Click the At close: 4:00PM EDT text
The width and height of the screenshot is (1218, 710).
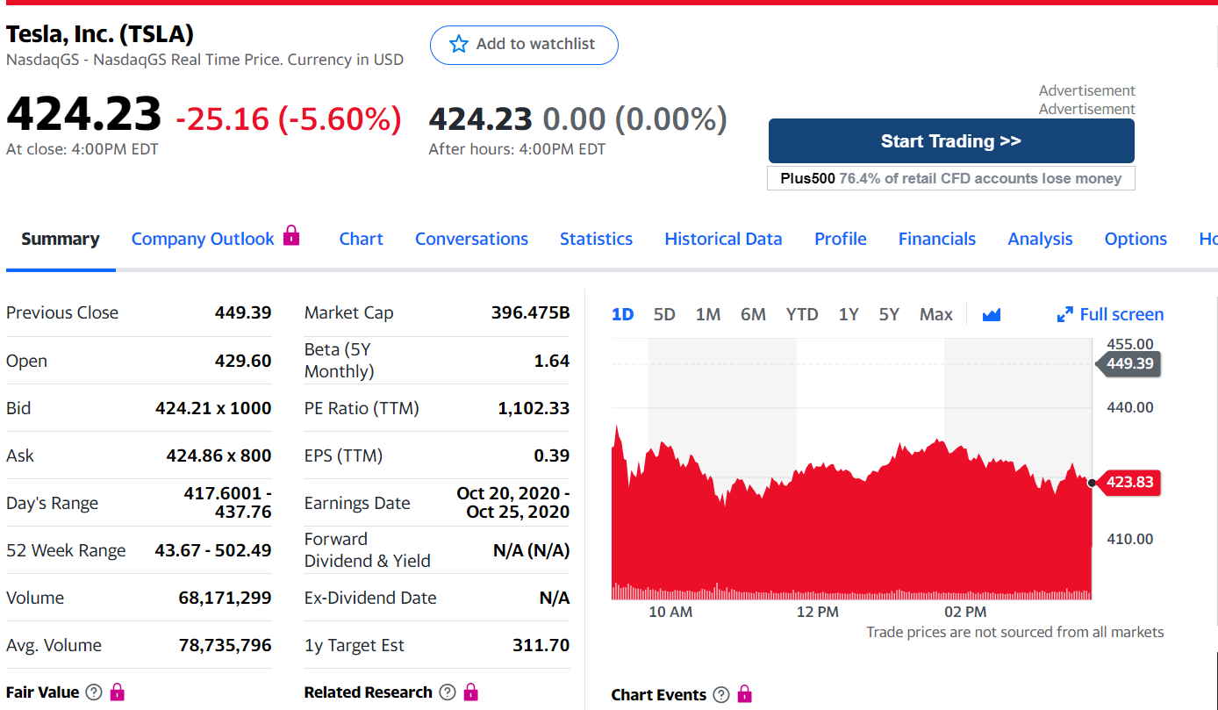tap(82, 149)
